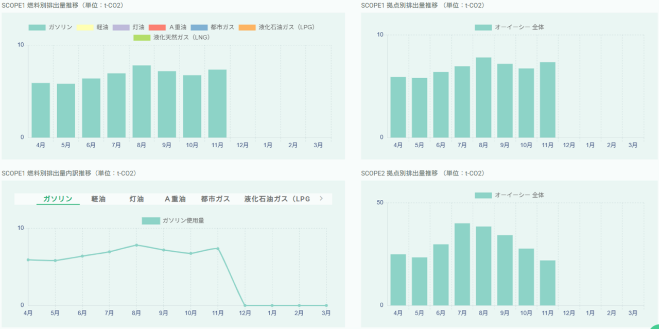
Task: Switch to the 軽油 tab
Action: pyautogui.click(x=98, y=199)
